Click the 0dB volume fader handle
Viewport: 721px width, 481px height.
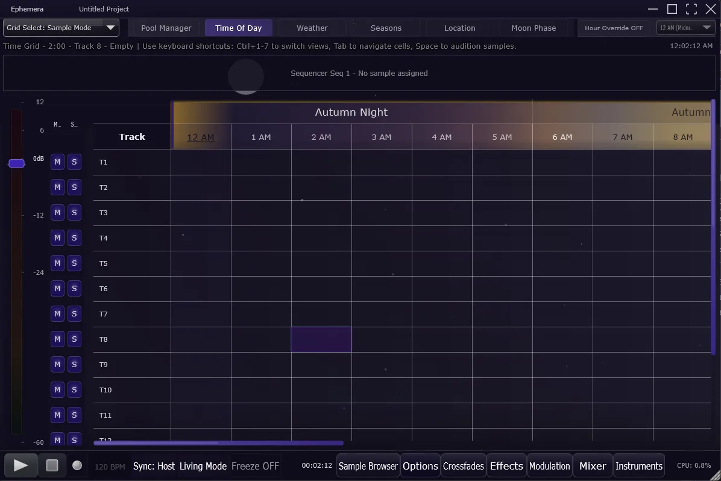(x=16, y=163)
